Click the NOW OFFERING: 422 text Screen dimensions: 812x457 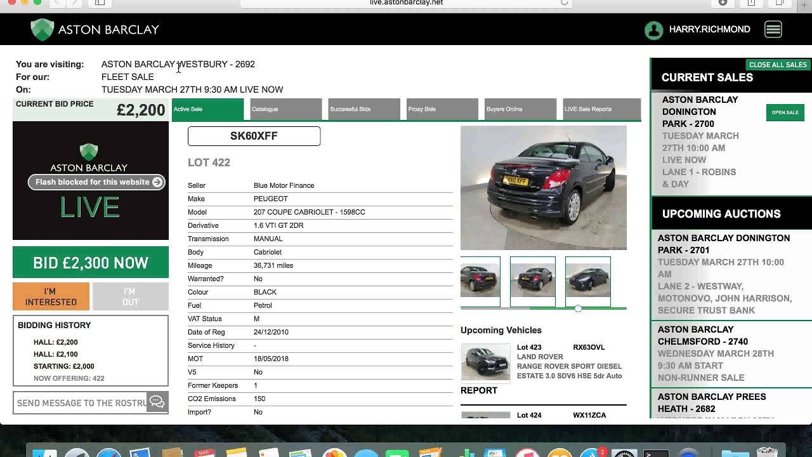click(69, 378)
